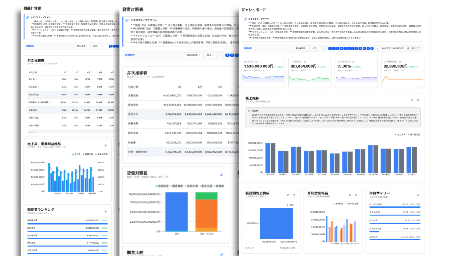
Task: Click next period arrow on dashboard
Action: [377, 48]
